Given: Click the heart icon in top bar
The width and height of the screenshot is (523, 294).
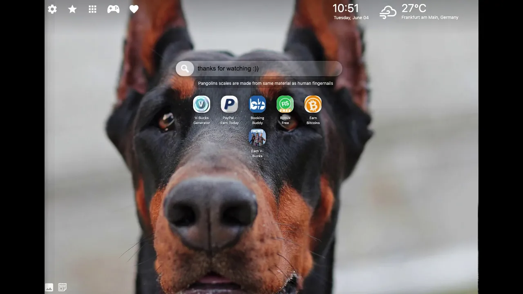Looking at the screenshot, I should point(134,9).
